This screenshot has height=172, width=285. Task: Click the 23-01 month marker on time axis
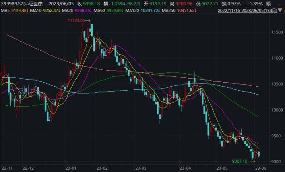click(71, 168)
